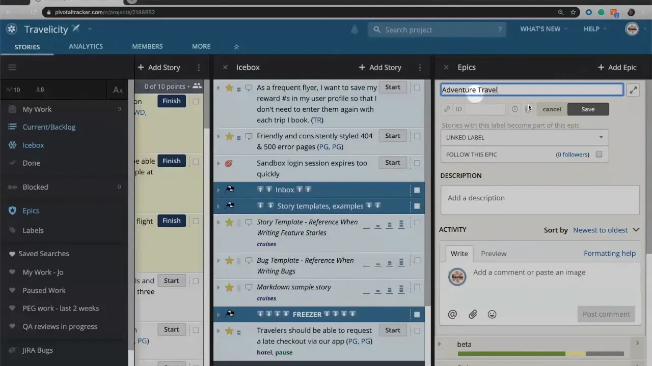Enable Follow This Epic checkbox

point(599,154)
